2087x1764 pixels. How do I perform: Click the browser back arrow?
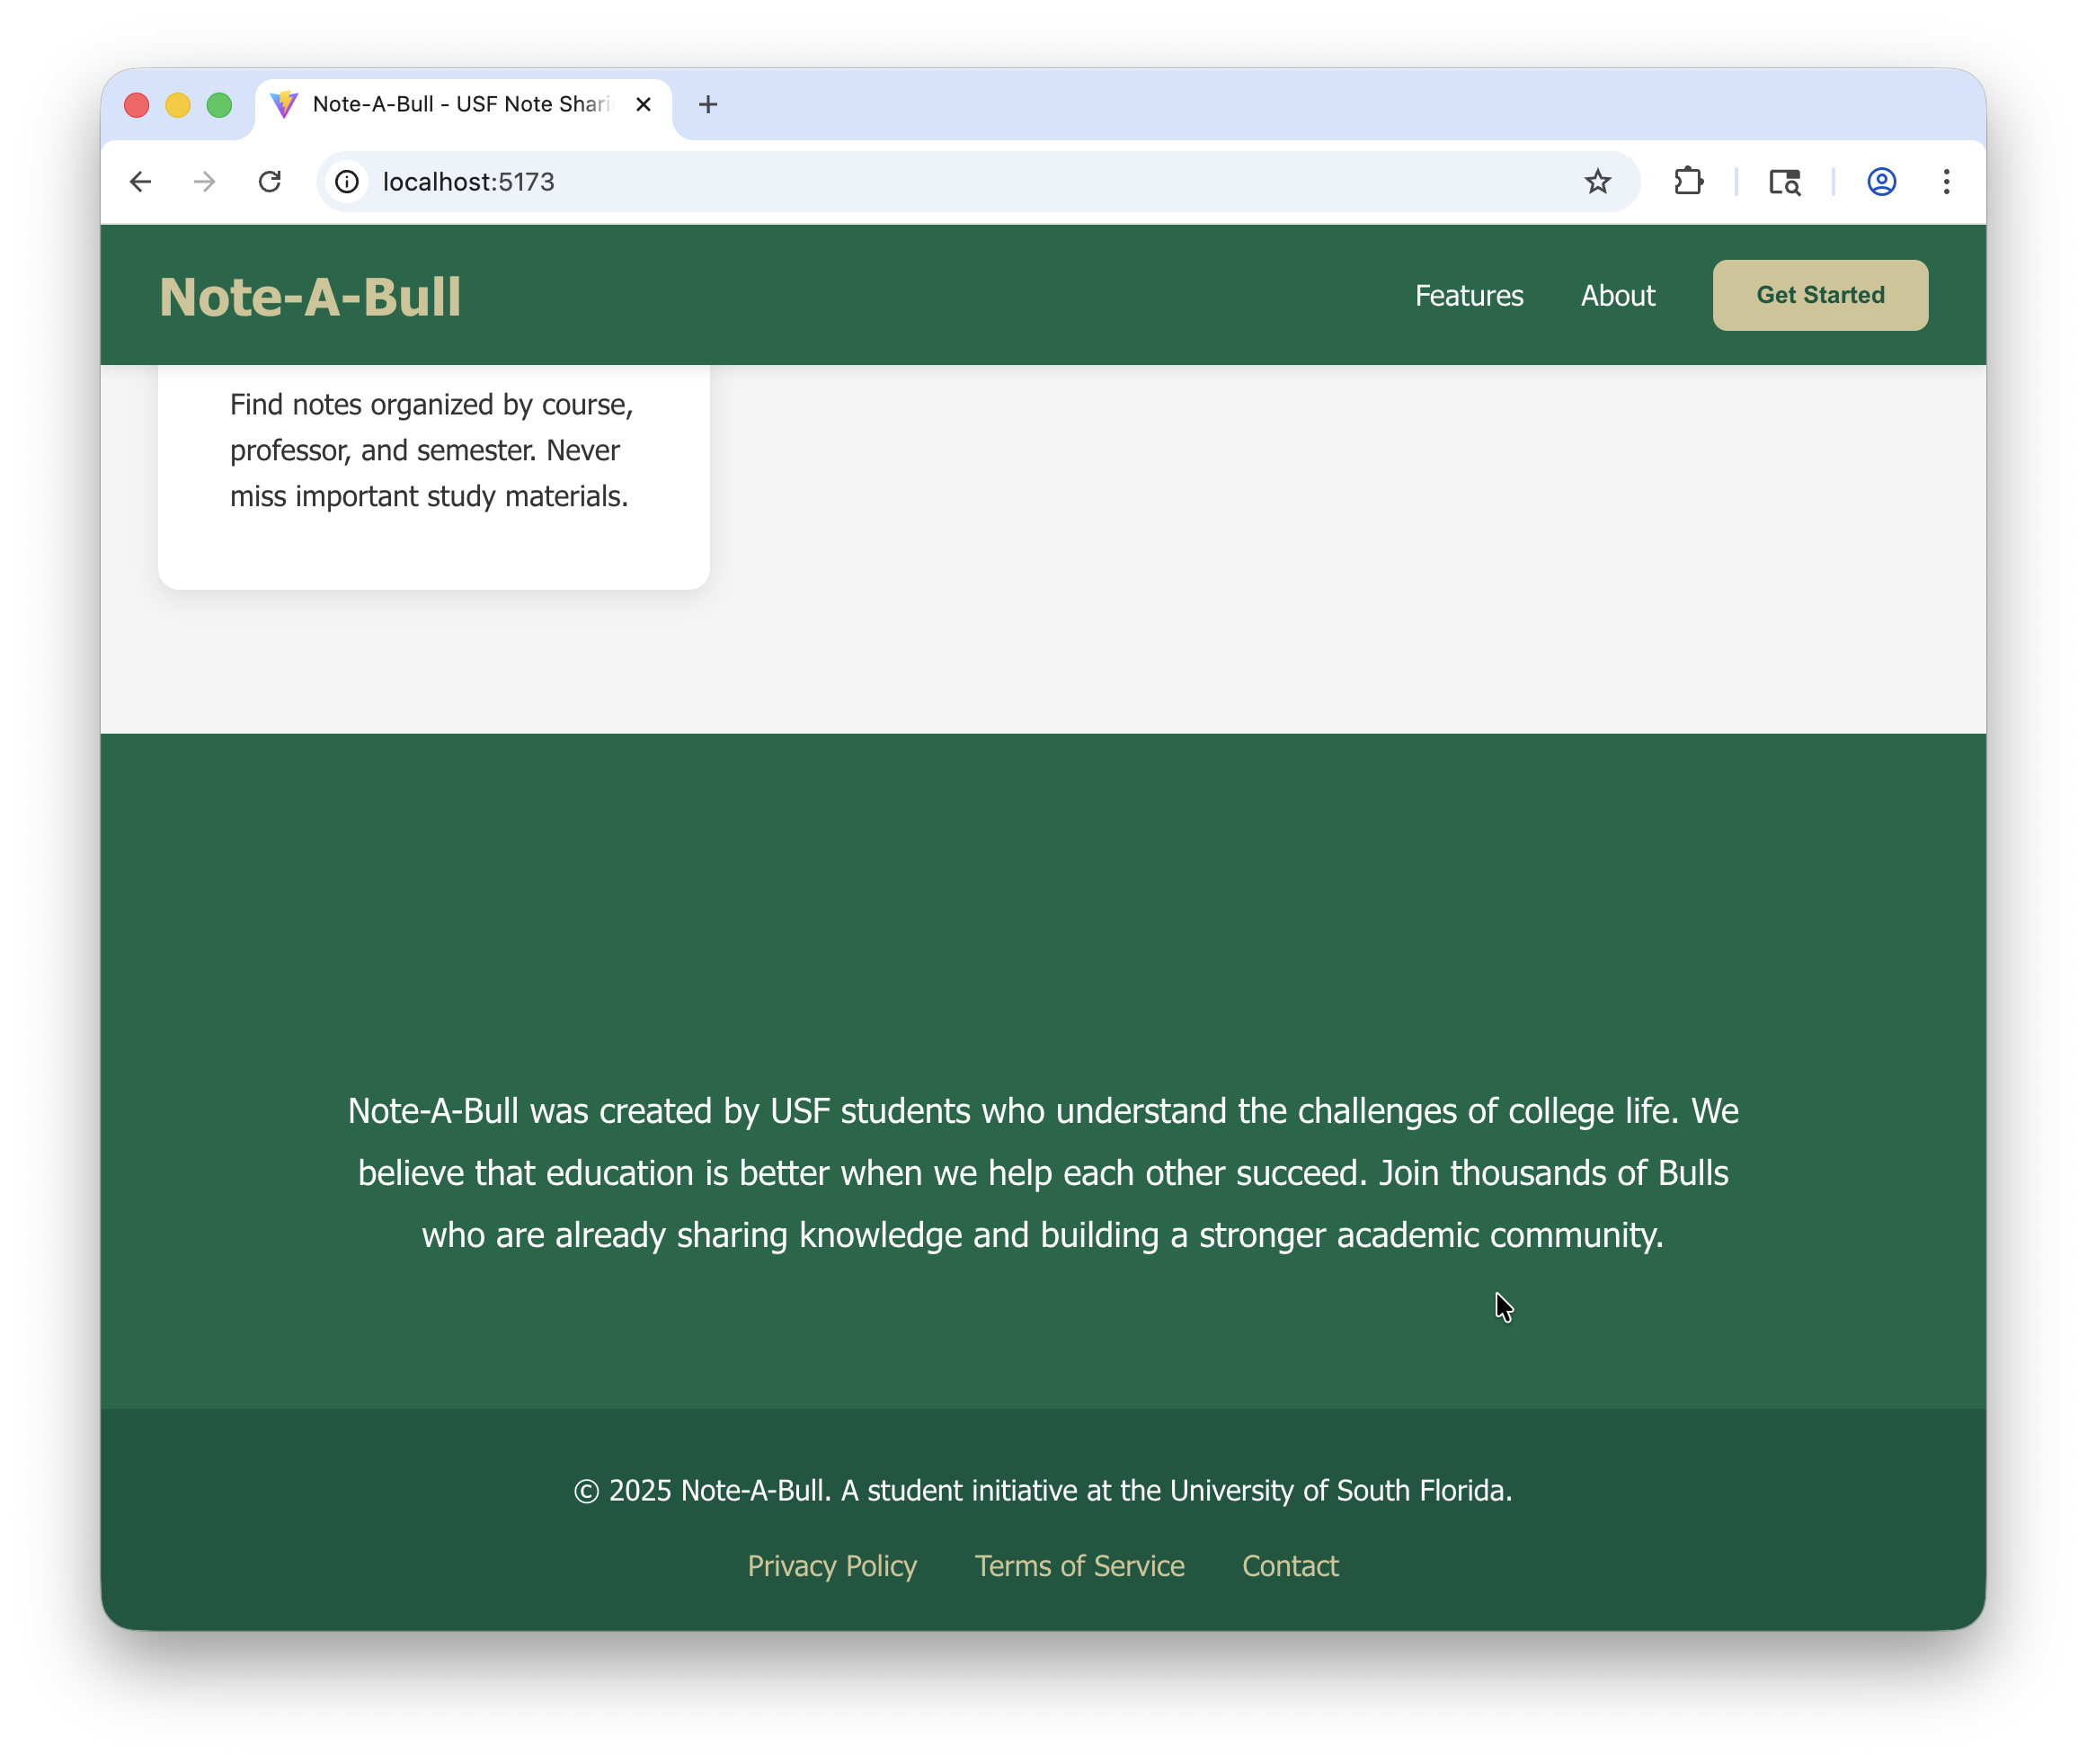point(141,182)
